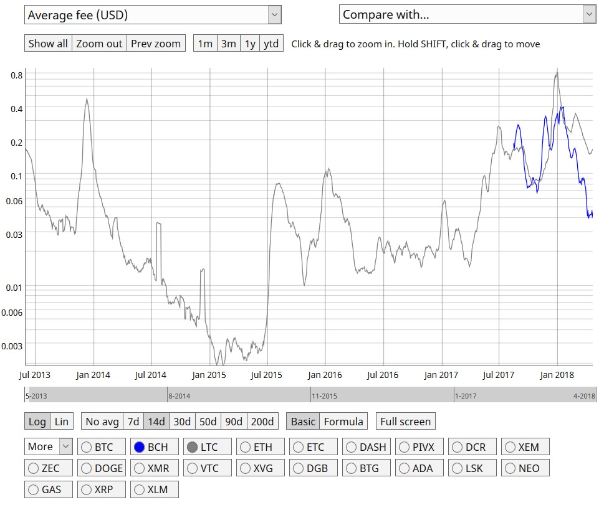
Task: Enable the NEO coin series
Action: click(525, 468)
